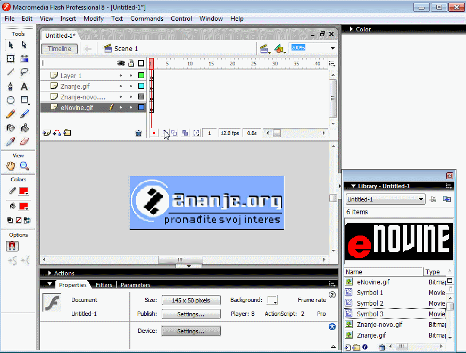This screenshot has height=353, width=466.
Task: Collapse the Library panel triangle
Action: pos(353,186)
